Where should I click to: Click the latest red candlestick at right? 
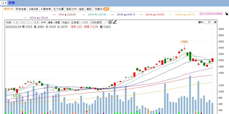click(213, 60)
